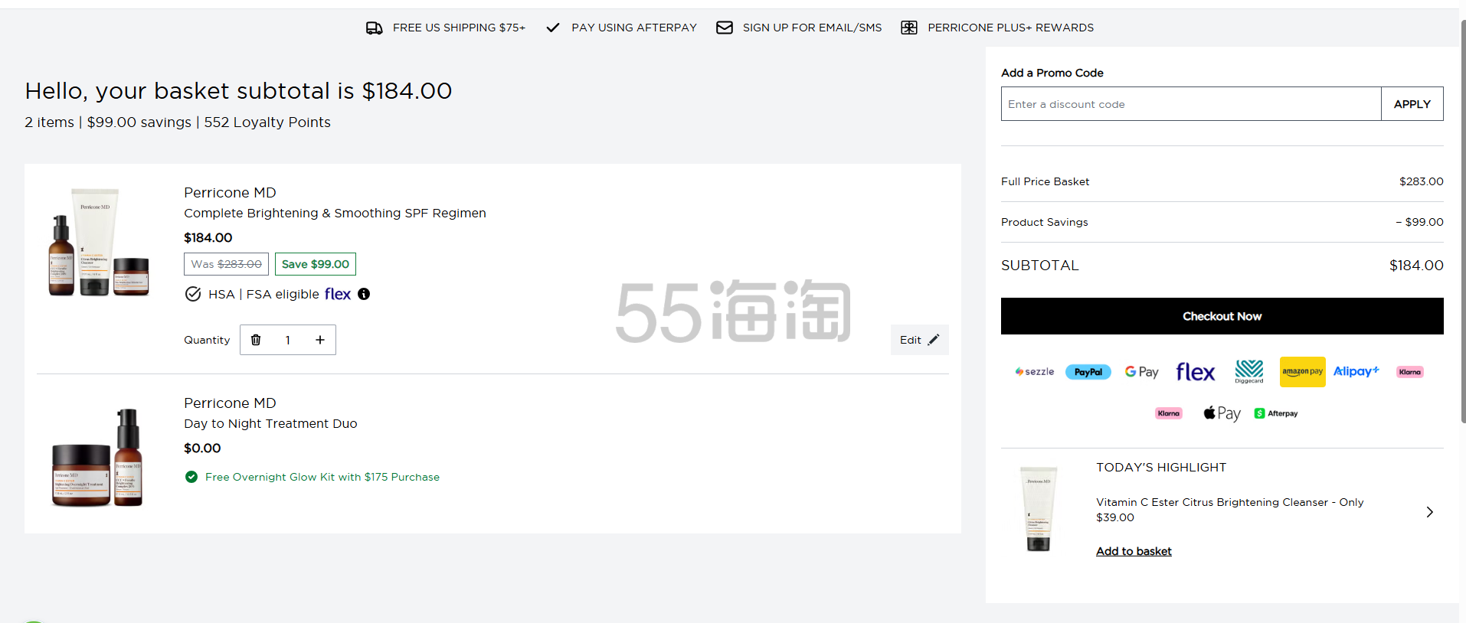Image resolution: width=1466 pixels, height=623 pixels.
Task: Open the info icon beside HSA/FSA flex
Action: pos(364,294)
